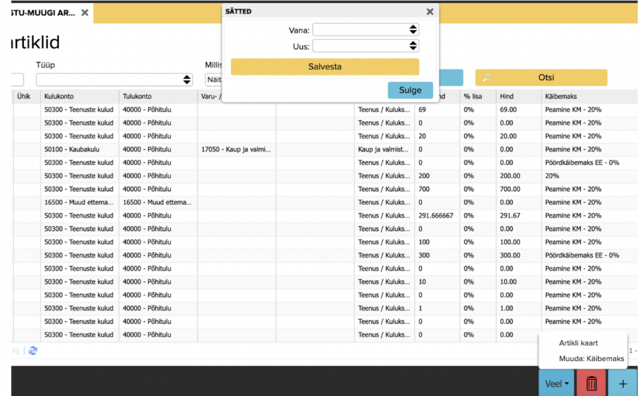The width and height of the screenshot is (642, 396).
Task: Expand the Tüüp filter dropdown
Action: point(115,79)
